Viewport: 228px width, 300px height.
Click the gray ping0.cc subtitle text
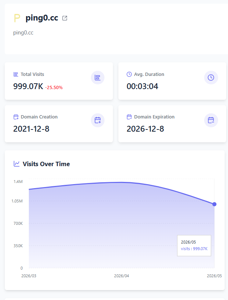pyautogui.click(x=23, y=33)
